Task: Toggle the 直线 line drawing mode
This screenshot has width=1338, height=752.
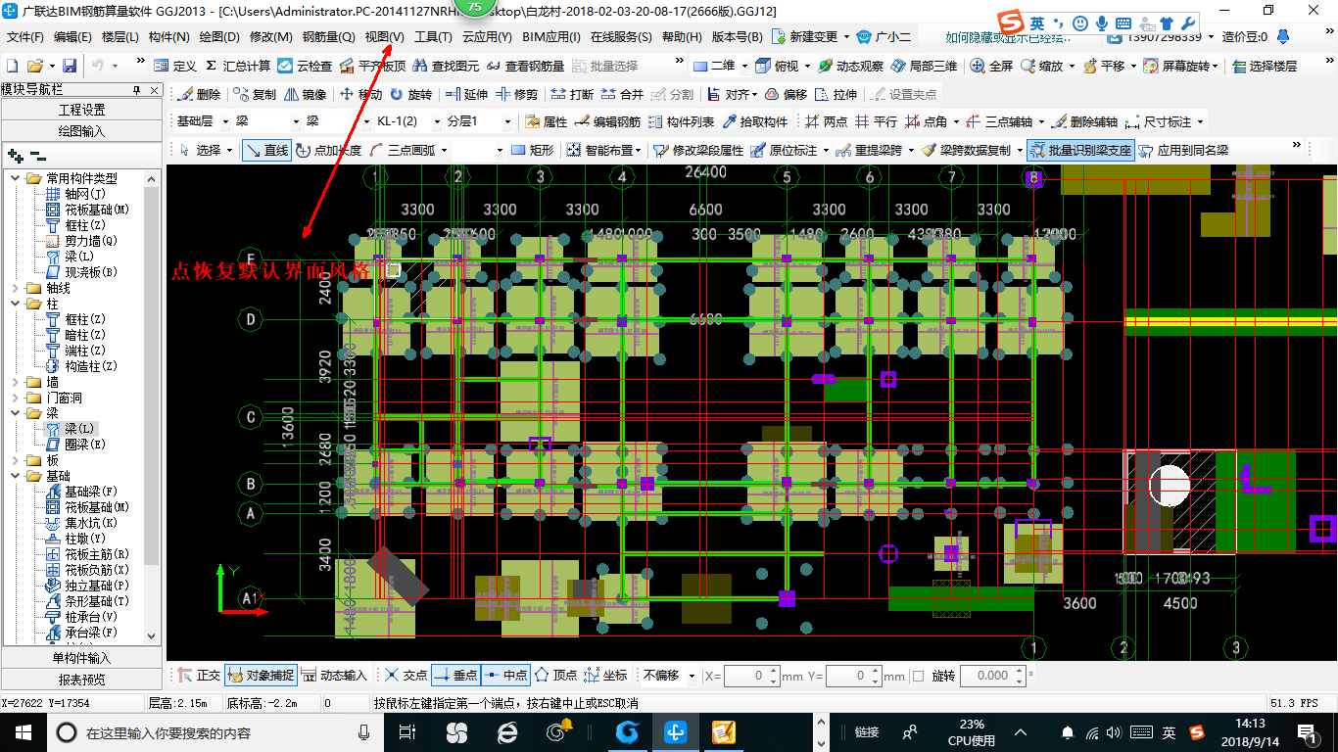Action: click(x=266, y=150)
